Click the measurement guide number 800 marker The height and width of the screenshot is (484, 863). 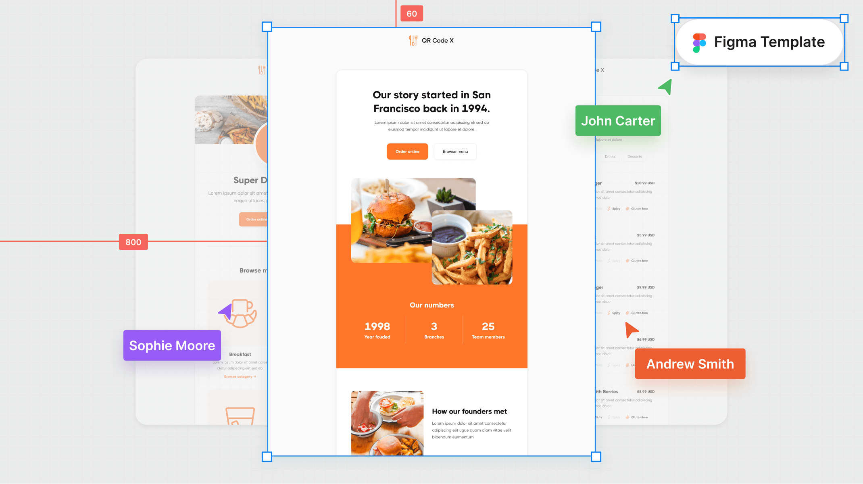point(133,242)
